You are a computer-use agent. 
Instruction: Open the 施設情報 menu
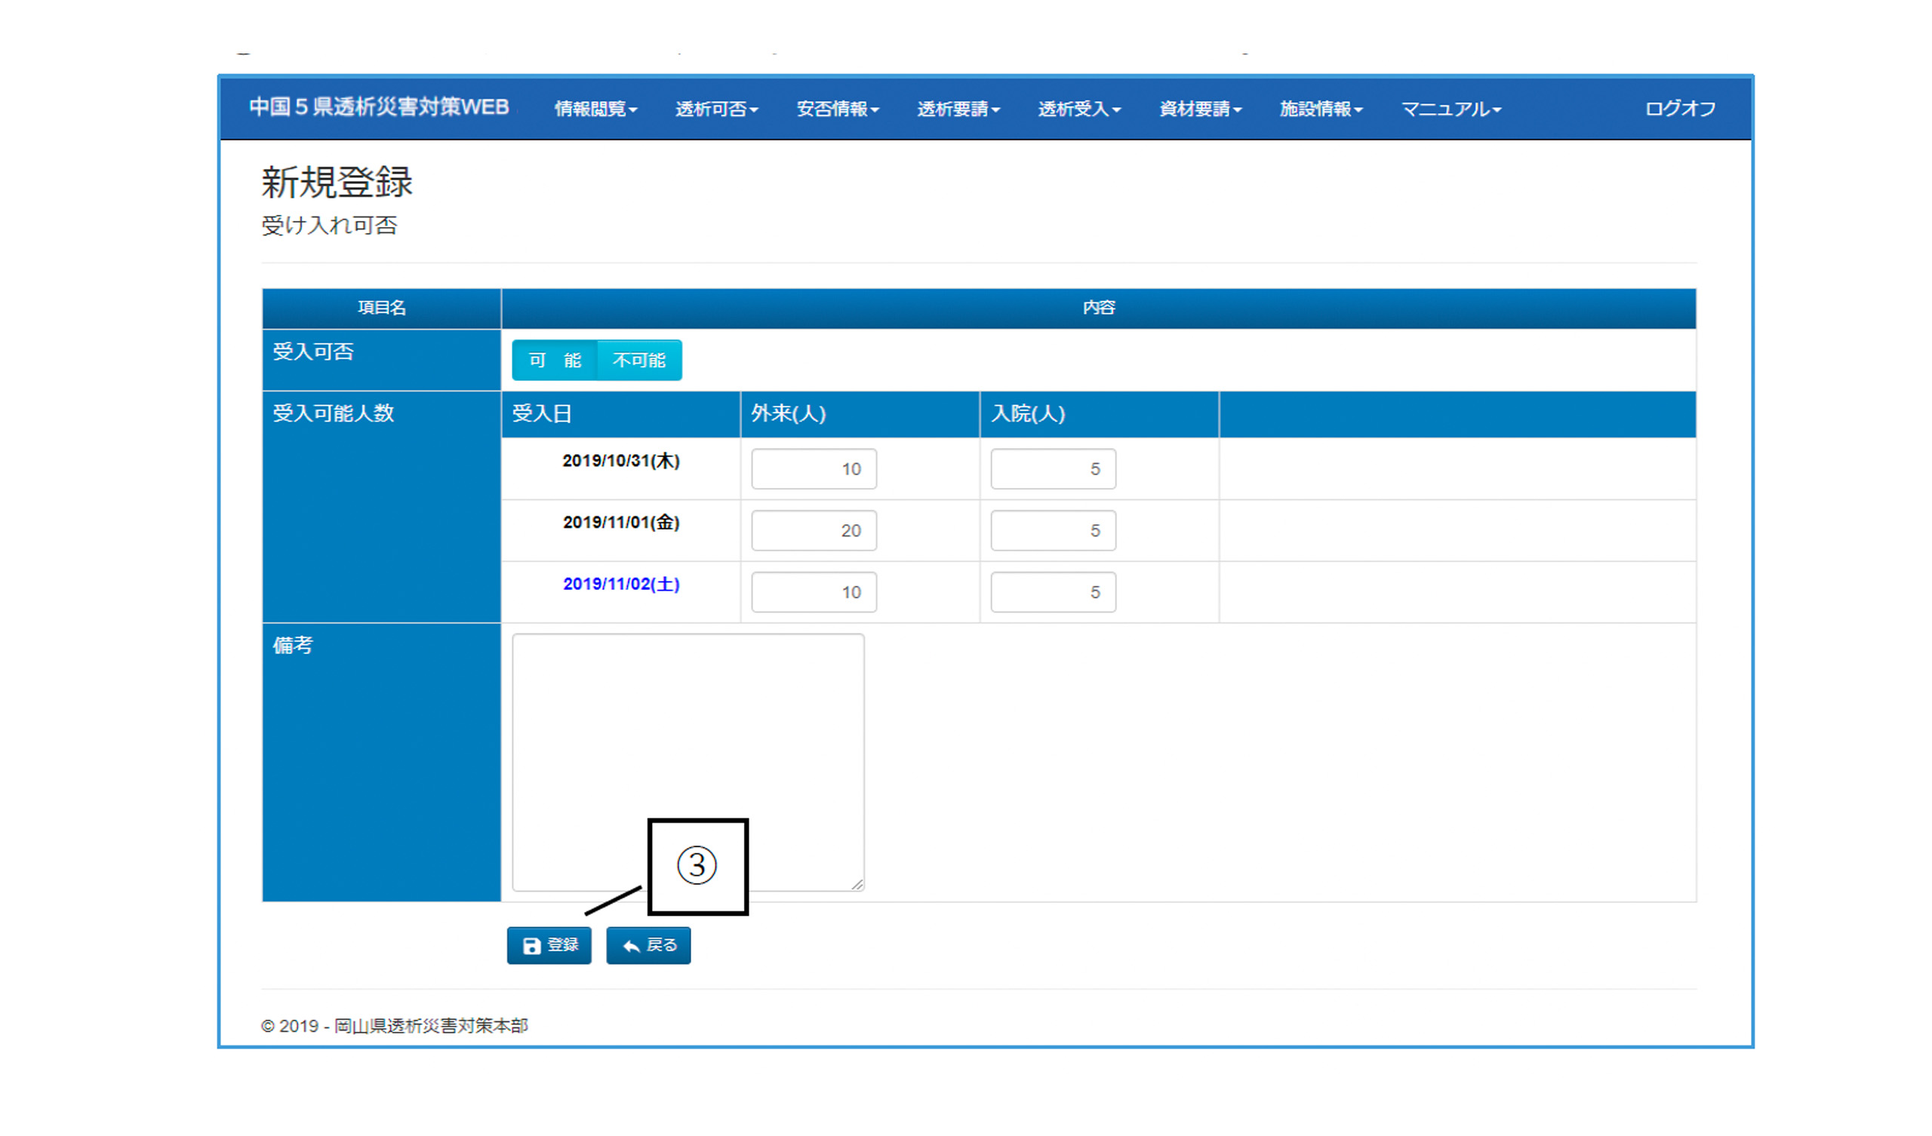pyautogui.click(x=1321, y=109)
